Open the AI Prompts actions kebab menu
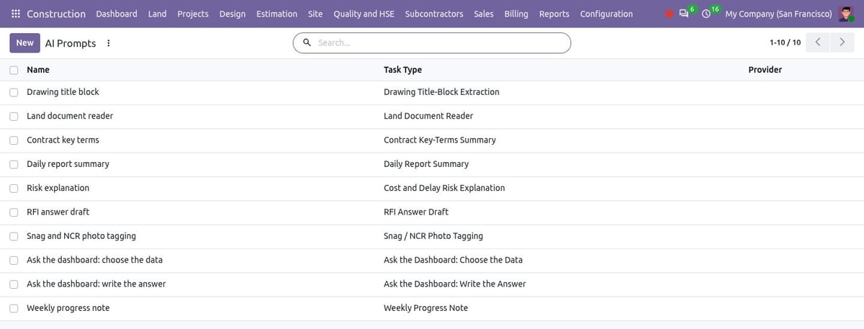This screenshot has height=329, width=864. [109, 43]
